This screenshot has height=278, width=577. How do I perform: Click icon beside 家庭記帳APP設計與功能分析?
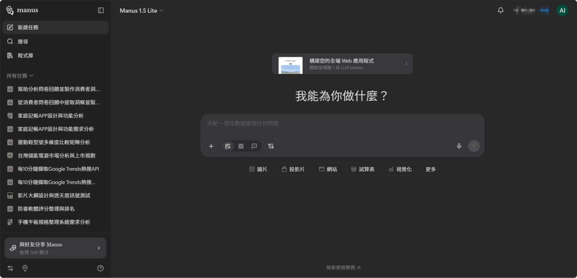coord(10,116)
